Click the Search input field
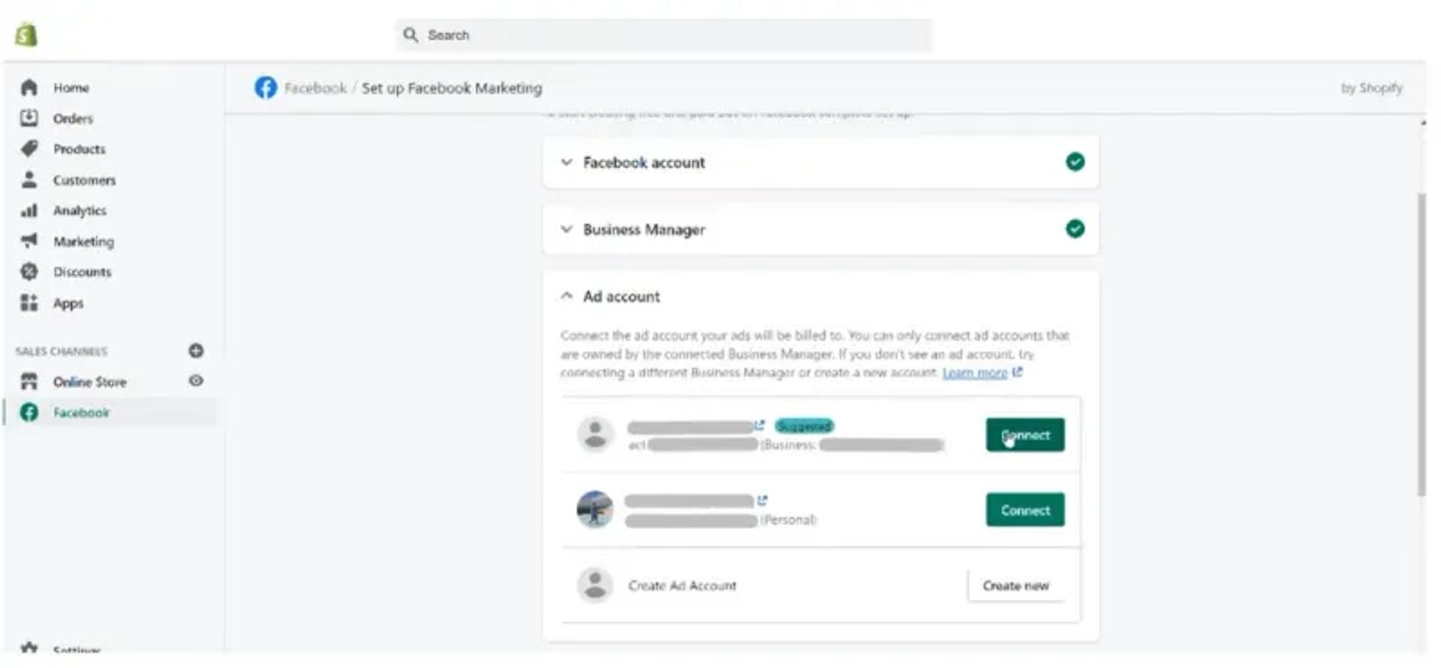Screen dimensions: 1441x668 (x=663, y=35)
